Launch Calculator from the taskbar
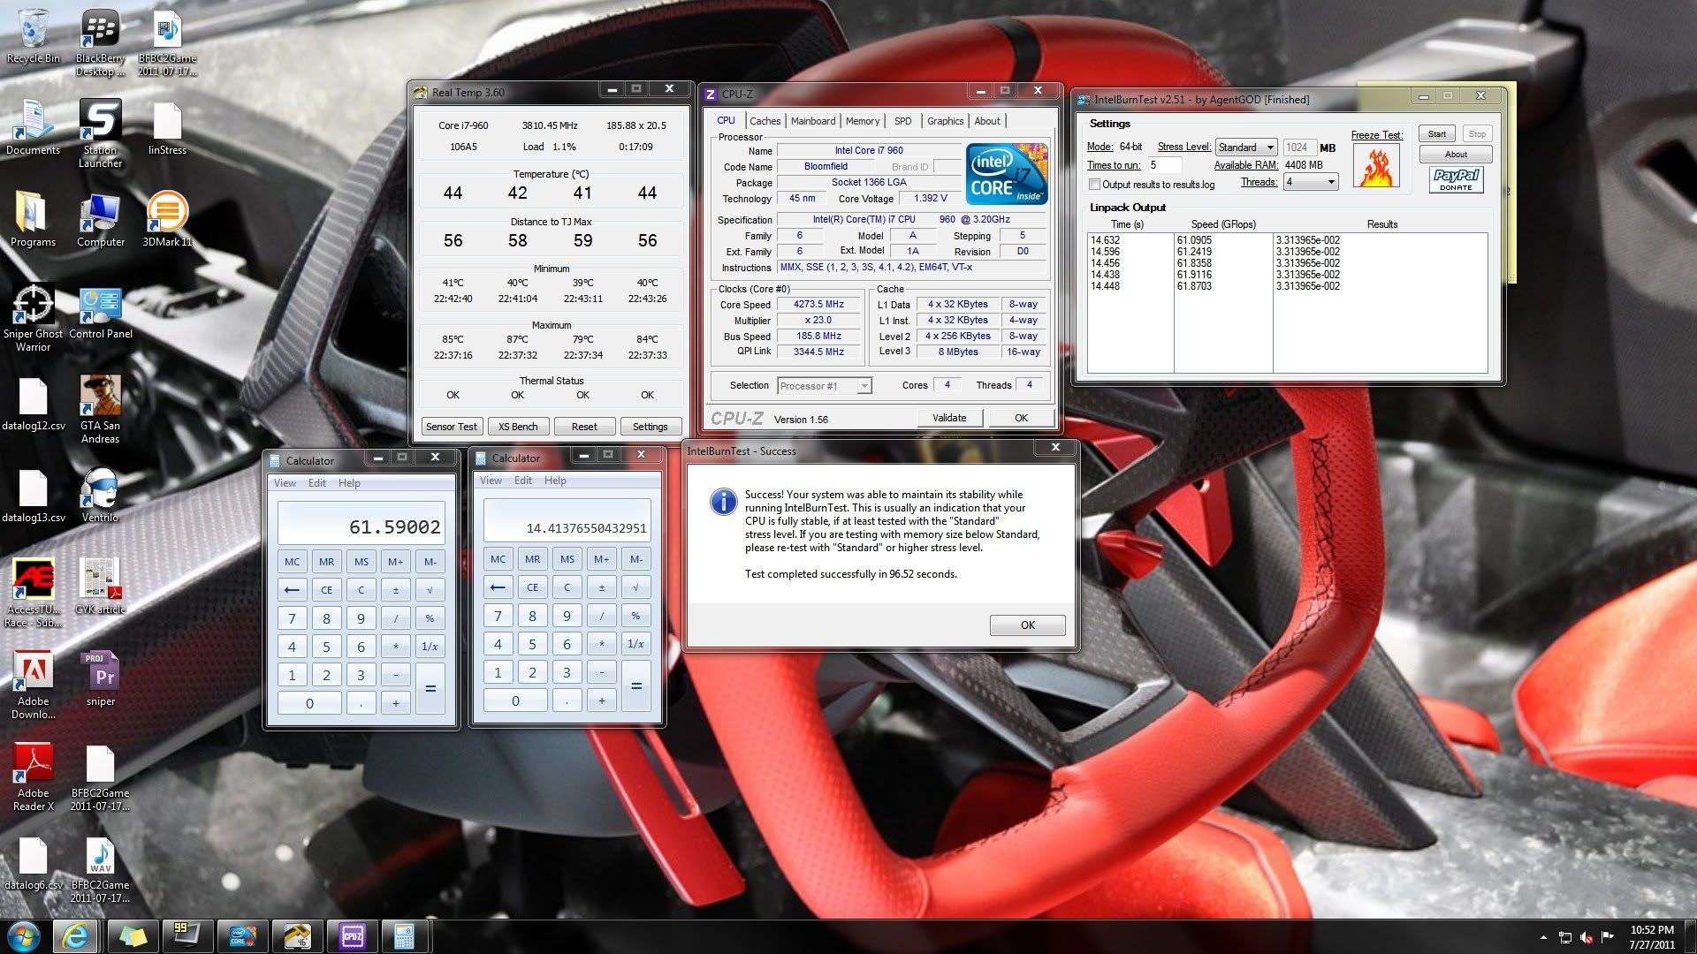 tap(406, 935)
